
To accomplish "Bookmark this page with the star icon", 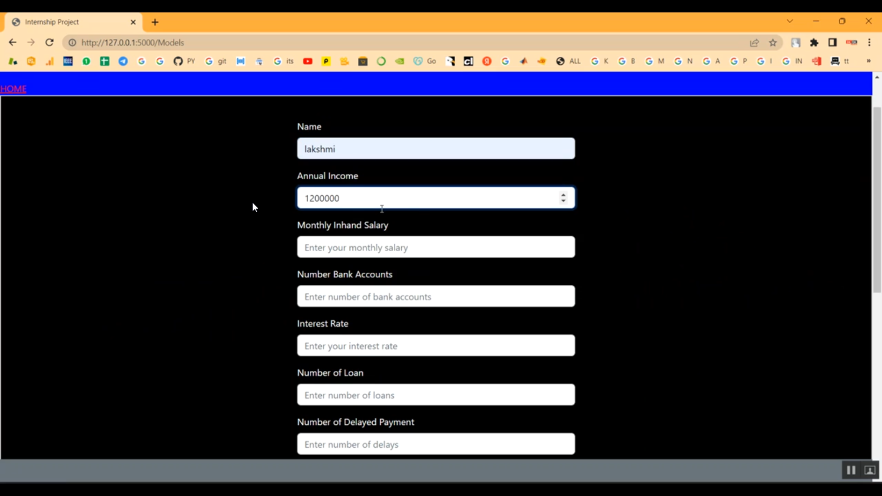I will [x=773, y=42].
